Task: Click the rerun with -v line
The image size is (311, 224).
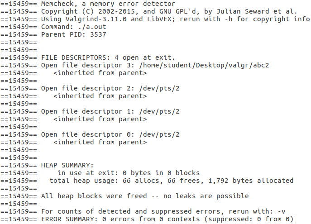Action: 163,211
